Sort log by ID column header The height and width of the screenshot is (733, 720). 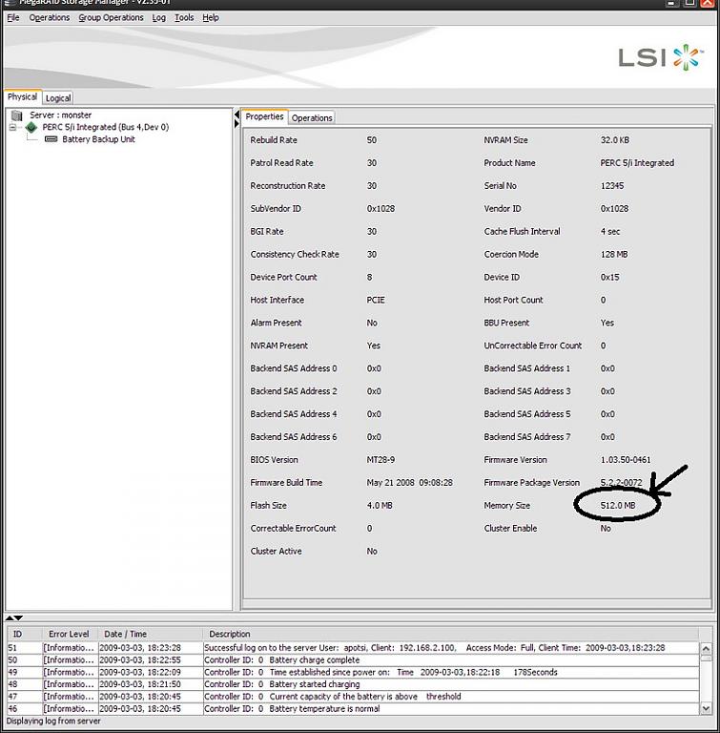[25, 634]
